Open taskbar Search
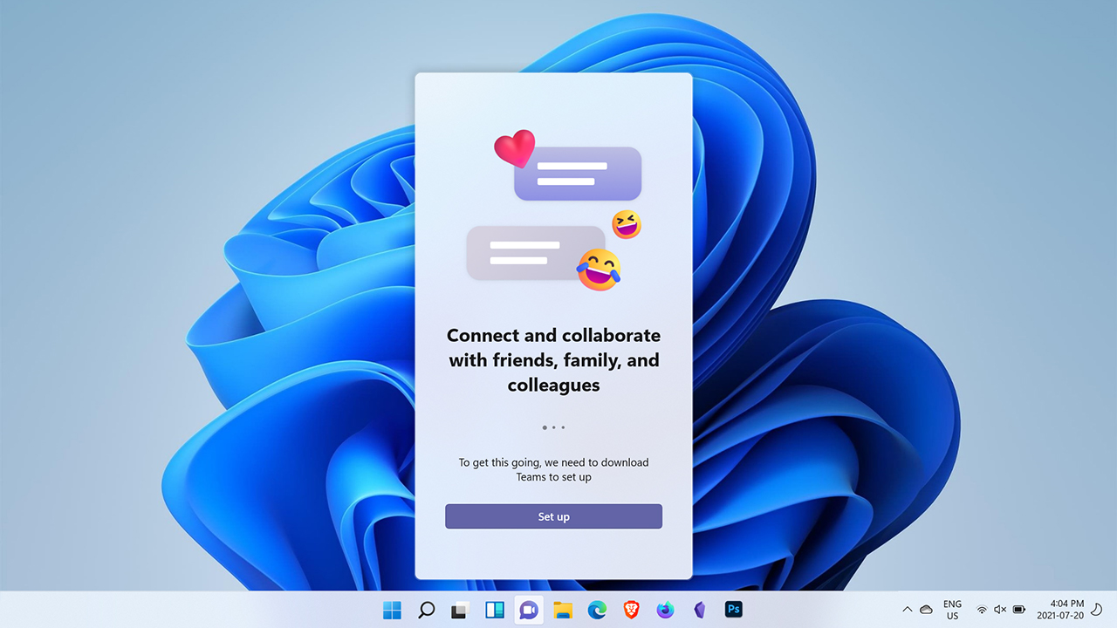Image resolution: width=1117 pixels, height=628 pixels. [x=427, y=610]
